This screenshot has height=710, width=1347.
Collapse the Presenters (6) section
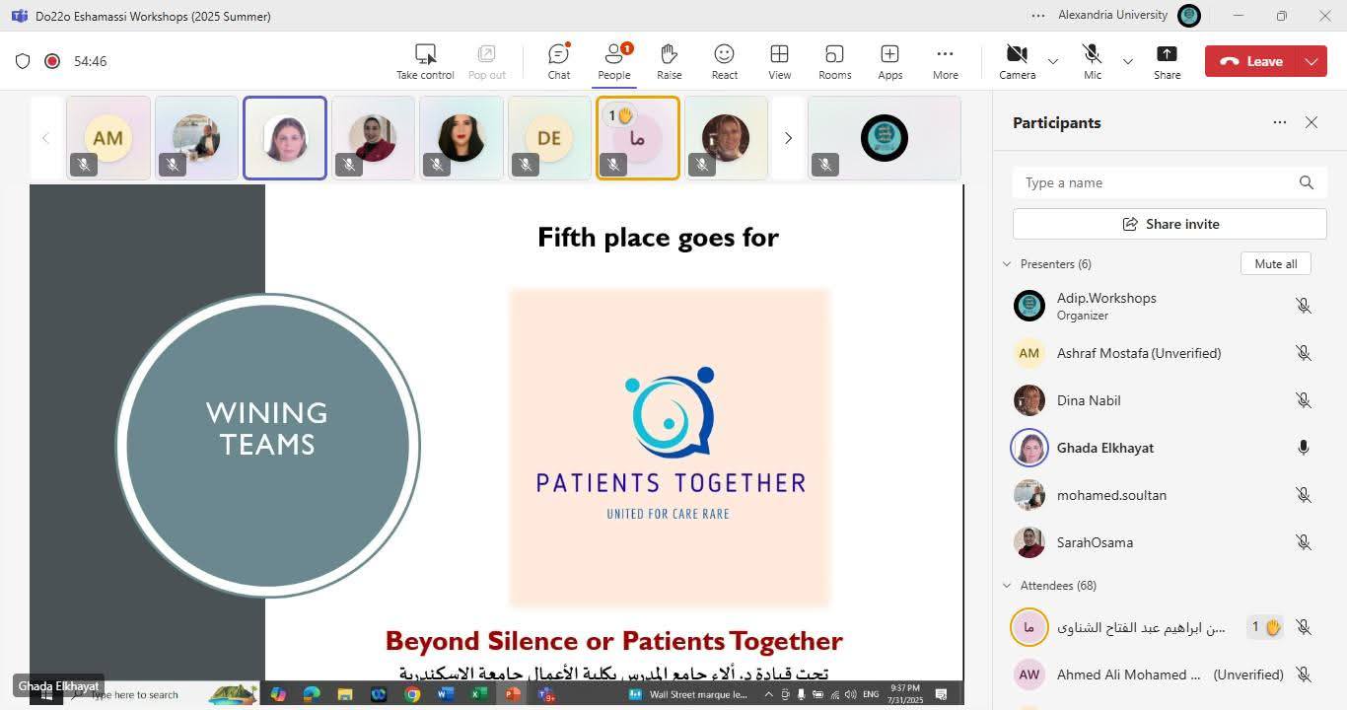tap(1007, 264)
